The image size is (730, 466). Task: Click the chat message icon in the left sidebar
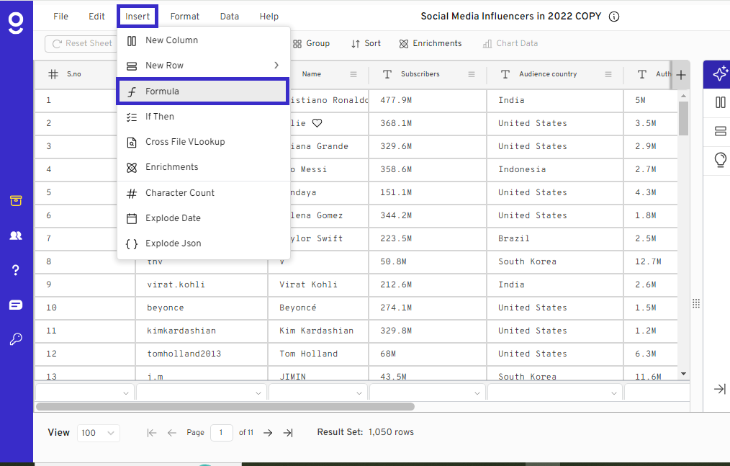coord(16,305)
